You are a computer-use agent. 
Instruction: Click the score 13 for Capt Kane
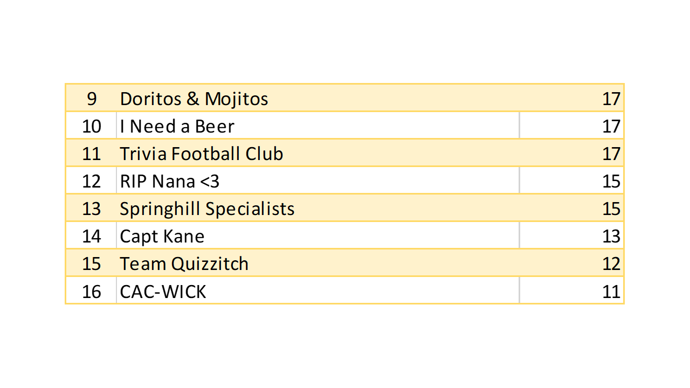point(611,236)
